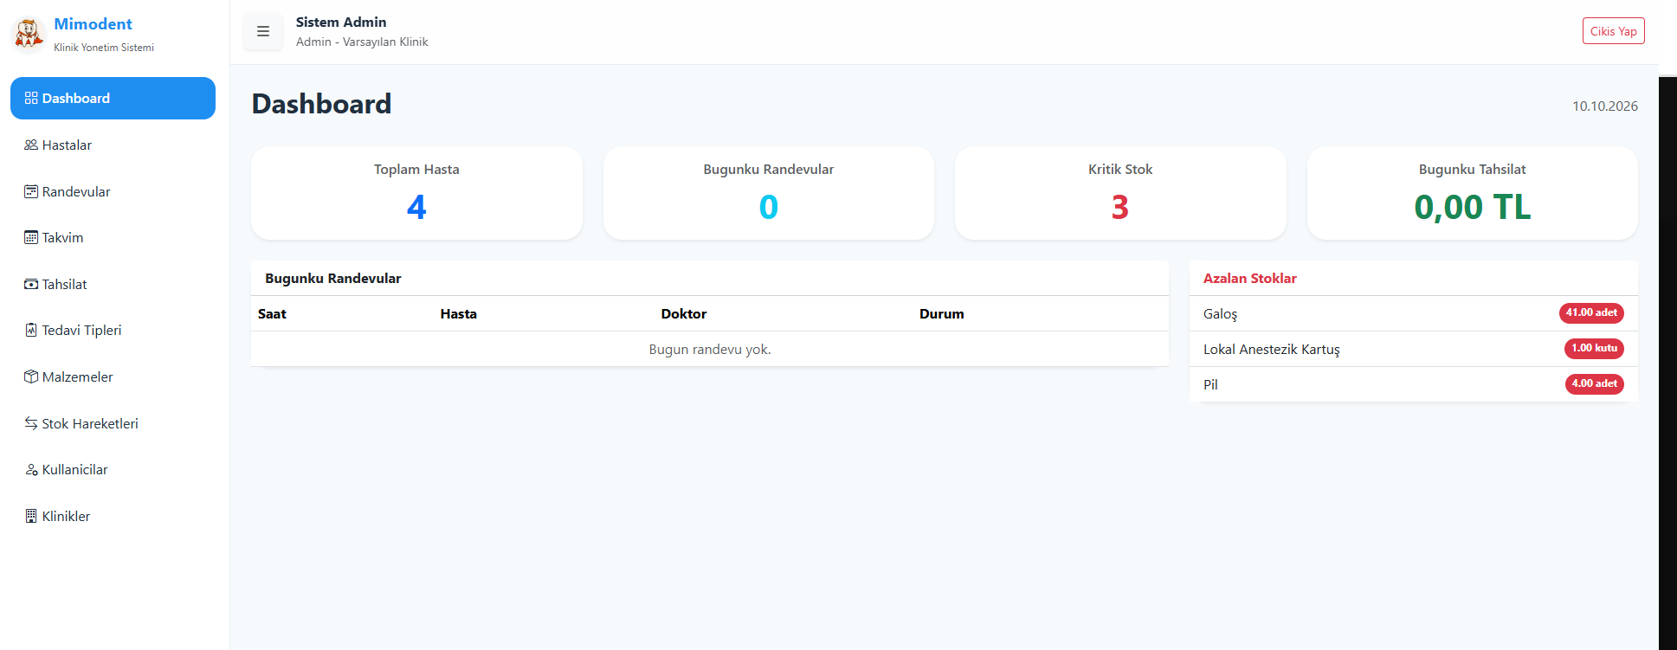The height and width of the screenshot is (650, 1677).
Task: Go to Kullanicilar
Action: pyautogui.click(x=113, y=469)
